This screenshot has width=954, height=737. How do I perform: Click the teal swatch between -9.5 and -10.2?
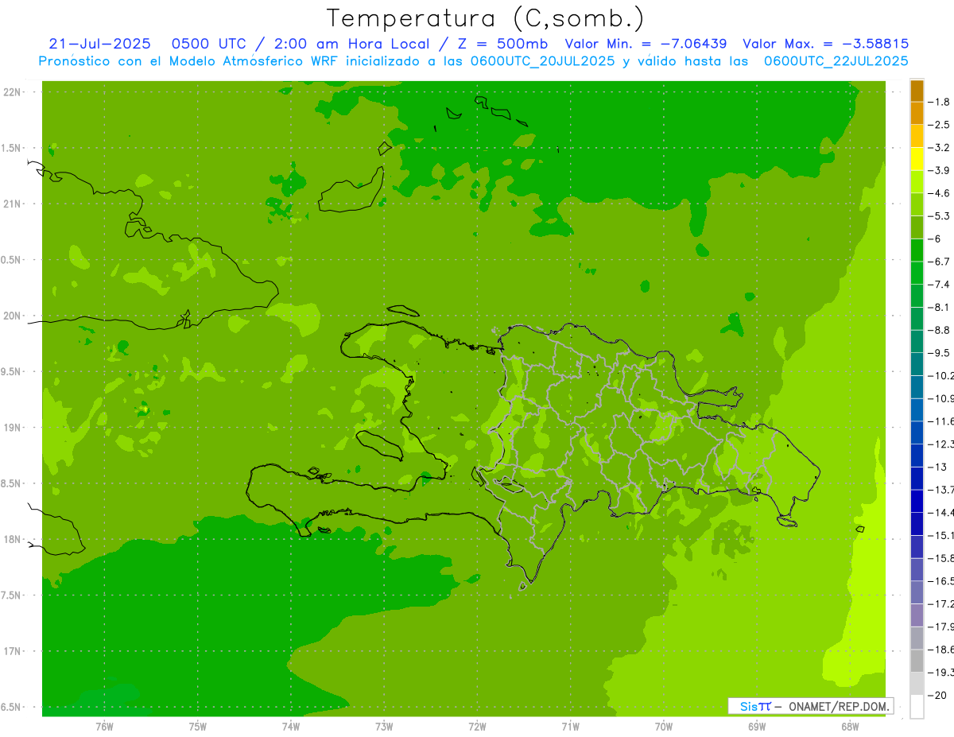[x=917, y=365]
